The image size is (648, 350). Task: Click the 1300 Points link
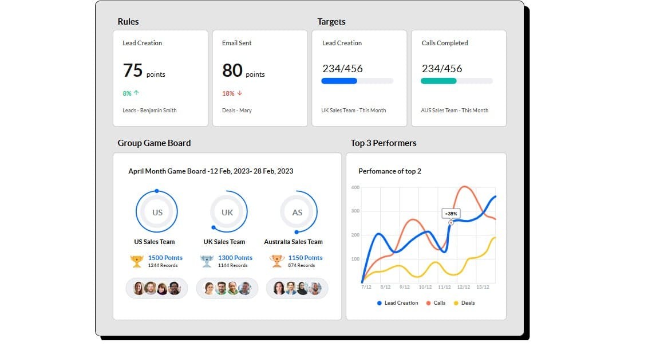pos(235,258)
